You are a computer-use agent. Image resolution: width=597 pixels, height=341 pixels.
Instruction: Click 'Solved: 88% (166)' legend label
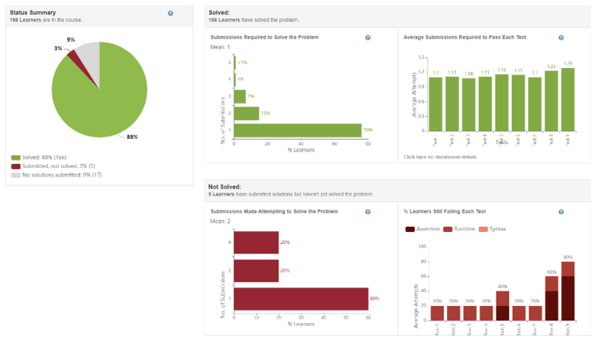click(x=44, y=157)
